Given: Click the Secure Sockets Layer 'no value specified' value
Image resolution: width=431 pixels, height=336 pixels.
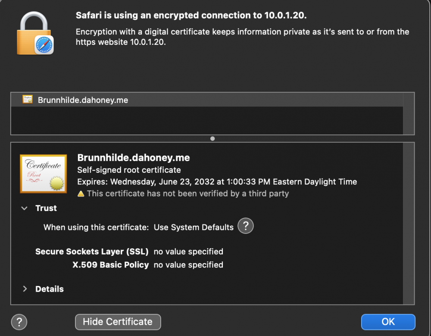Looking at the screenshot, I should tap(188, 252).
